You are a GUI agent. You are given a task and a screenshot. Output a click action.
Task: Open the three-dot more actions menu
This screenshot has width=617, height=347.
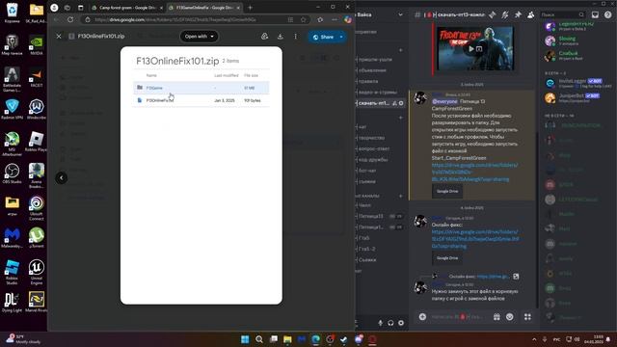[x=296, y=37]
